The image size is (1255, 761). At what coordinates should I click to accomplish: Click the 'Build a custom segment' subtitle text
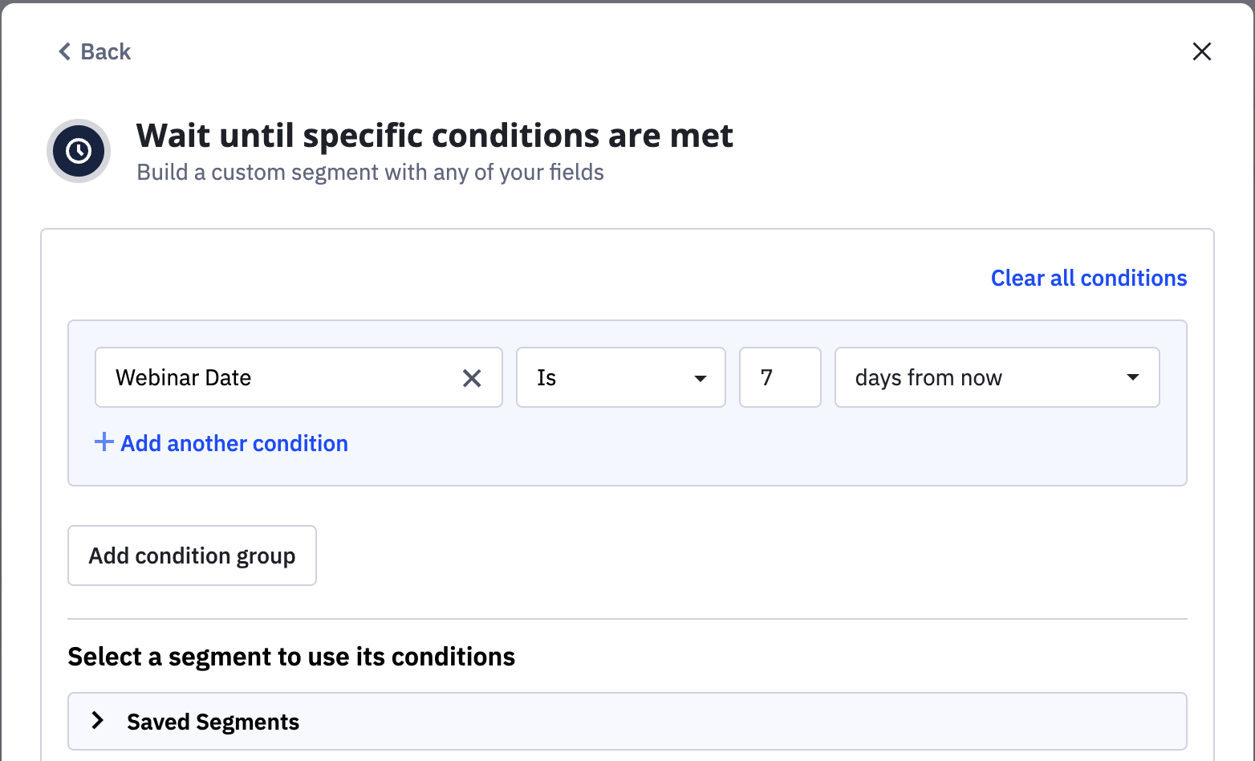point(370,173)
